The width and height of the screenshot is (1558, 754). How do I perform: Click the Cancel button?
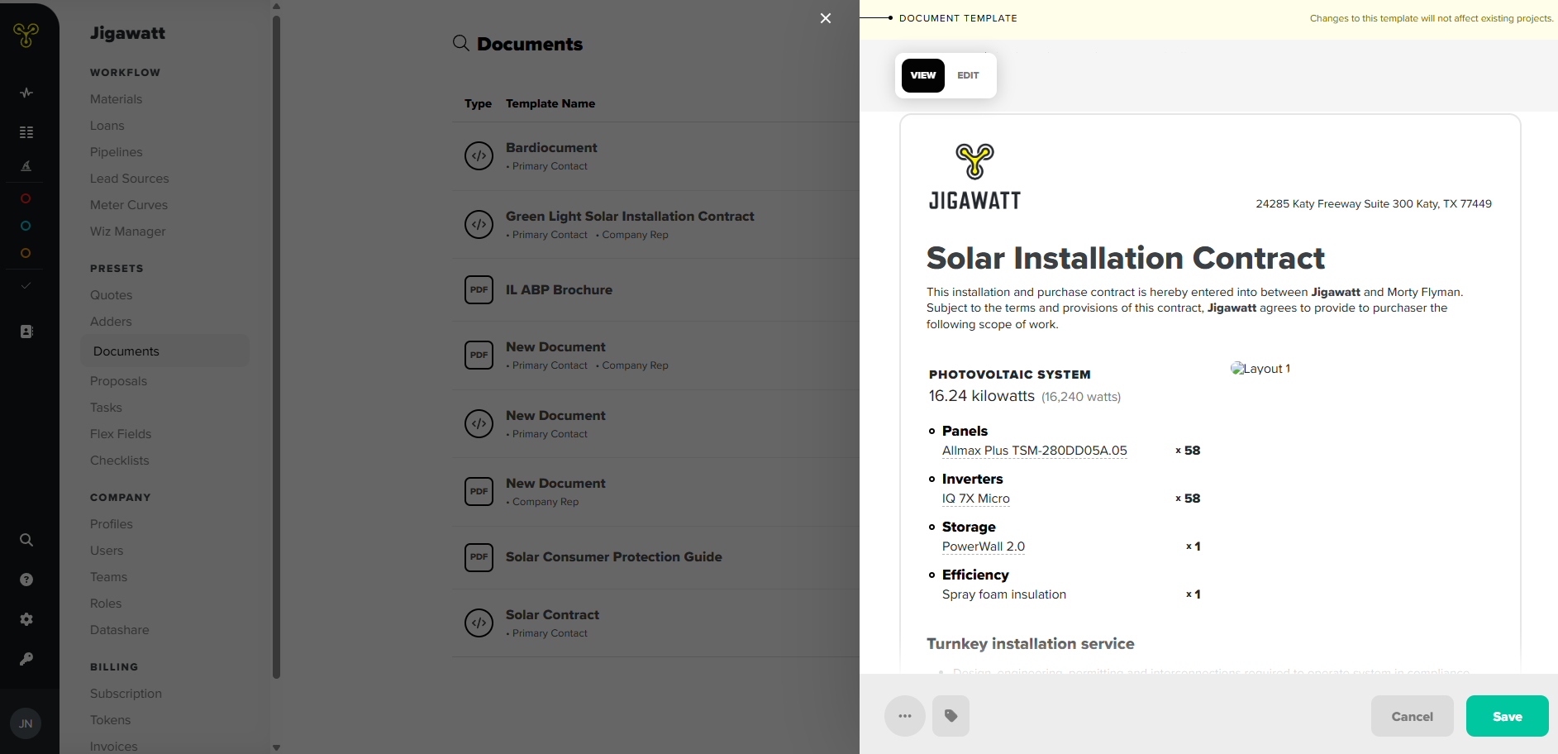1413,716
